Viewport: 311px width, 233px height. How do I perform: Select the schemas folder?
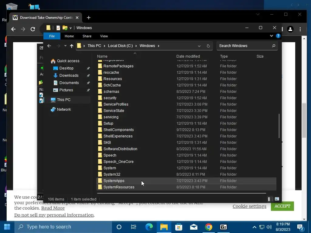(111, 92)
